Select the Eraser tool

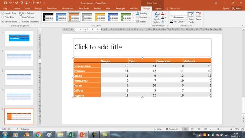tap(199, 16)
